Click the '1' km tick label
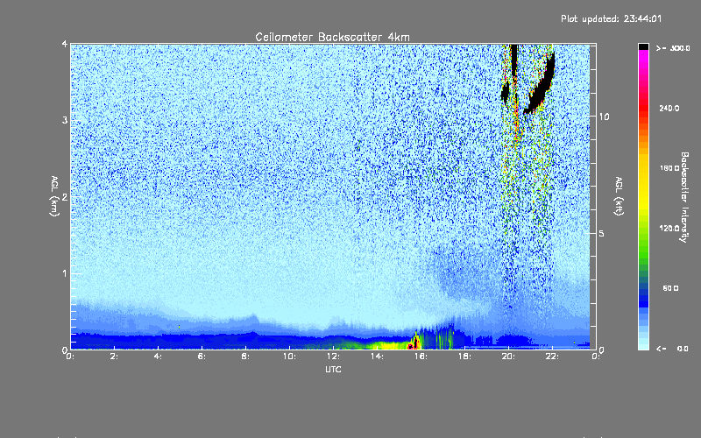701x438 pixels. [x=65, y=273]
